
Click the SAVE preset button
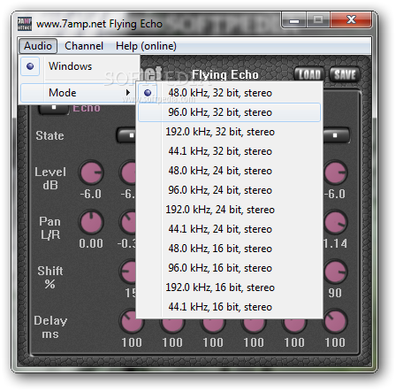[x=345, y=74]
